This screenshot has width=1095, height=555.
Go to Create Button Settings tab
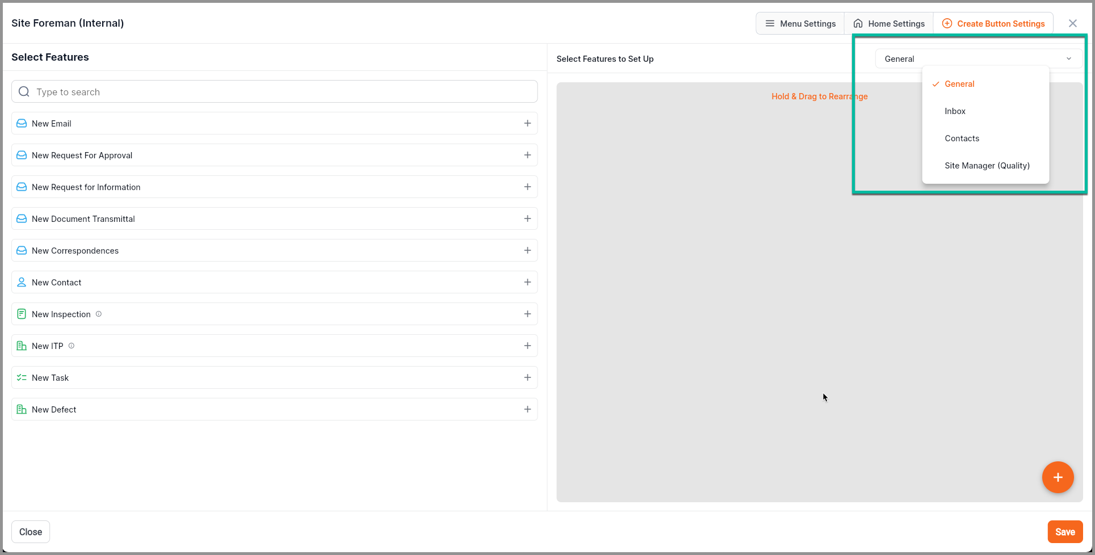pos(993,24)
